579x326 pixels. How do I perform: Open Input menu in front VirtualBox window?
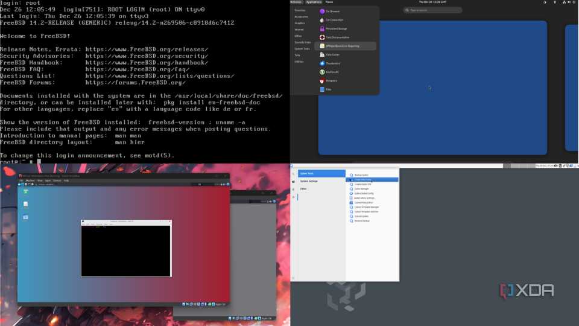tap(48, 181)
